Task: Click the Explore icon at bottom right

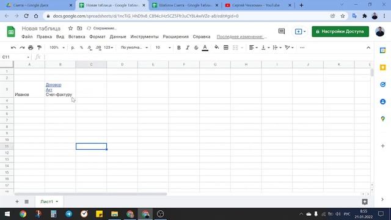Action: 365,202
